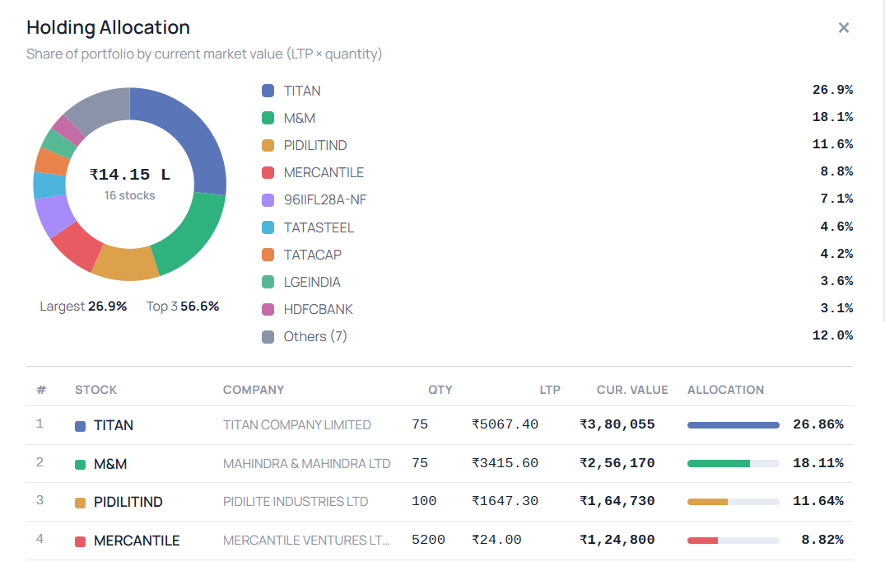885x562 pixels.
Task: Click TITAN COMPANY LIMITED company name
Action: [x=297, y=424]
